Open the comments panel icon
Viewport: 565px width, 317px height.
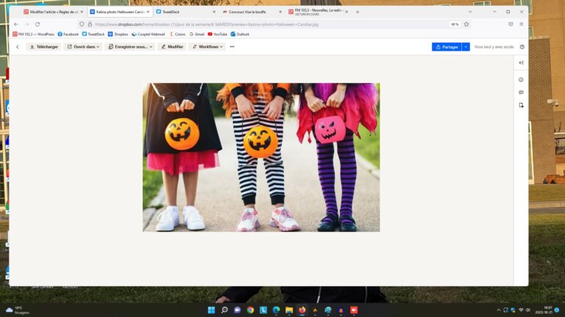pos(521,92)
